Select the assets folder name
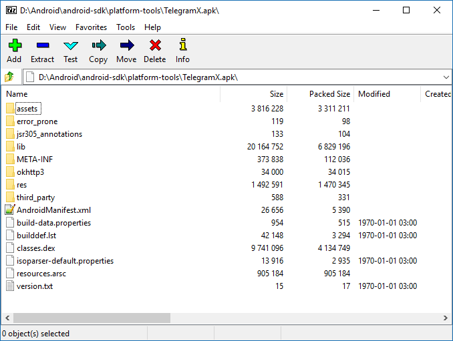Image resolution: width=453 pixels, height=341 pixels. [27, 109]
